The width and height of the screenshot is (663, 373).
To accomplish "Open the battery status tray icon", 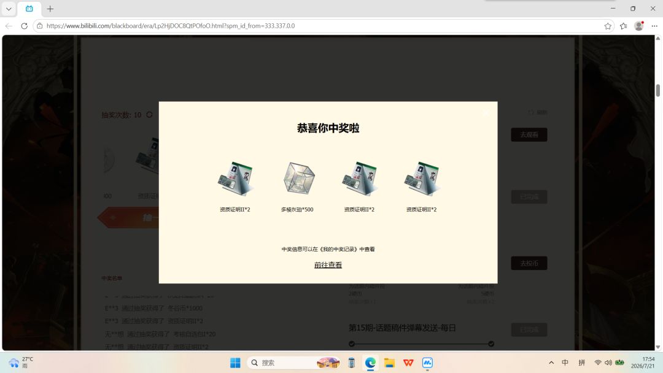I will click(x=619, y=363).
